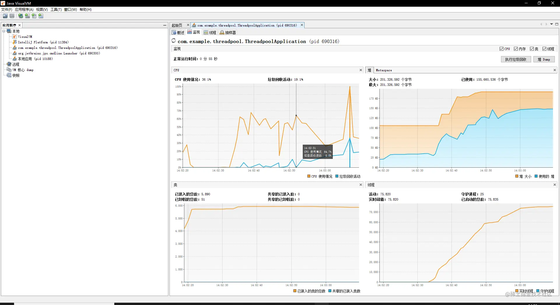The height and width of the screenshot is (305, 560).
Task: Open the 应用程序(A) menu
Action: tap(24, 10)
